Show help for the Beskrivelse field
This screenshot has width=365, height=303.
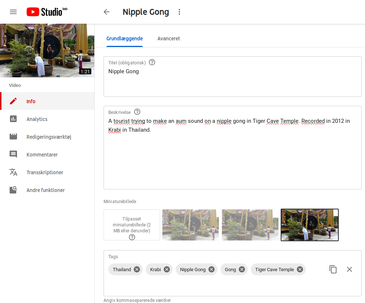pos(137,112)
